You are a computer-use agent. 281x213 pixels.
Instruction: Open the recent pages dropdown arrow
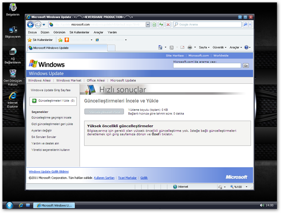[x=44, y=25]
